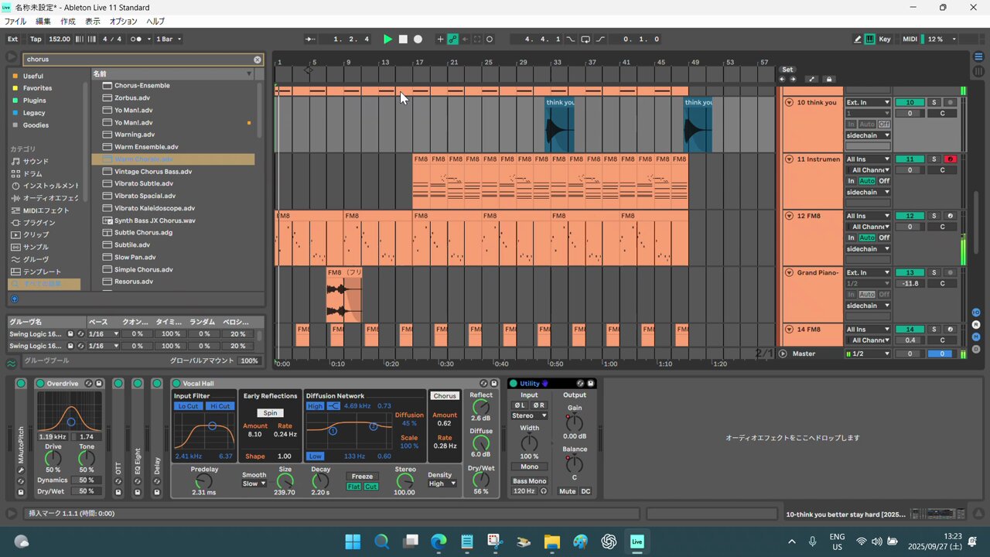Viewport: 990px width, 557px height.
Task: Open the Drums category (ドラム)
Action: click(x=32, y=174)
